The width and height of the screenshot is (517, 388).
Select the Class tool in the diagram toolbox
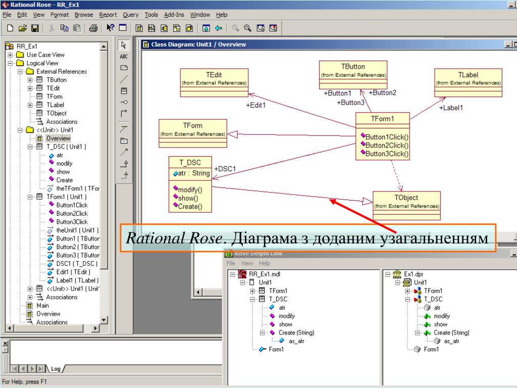tap(124, 91)
